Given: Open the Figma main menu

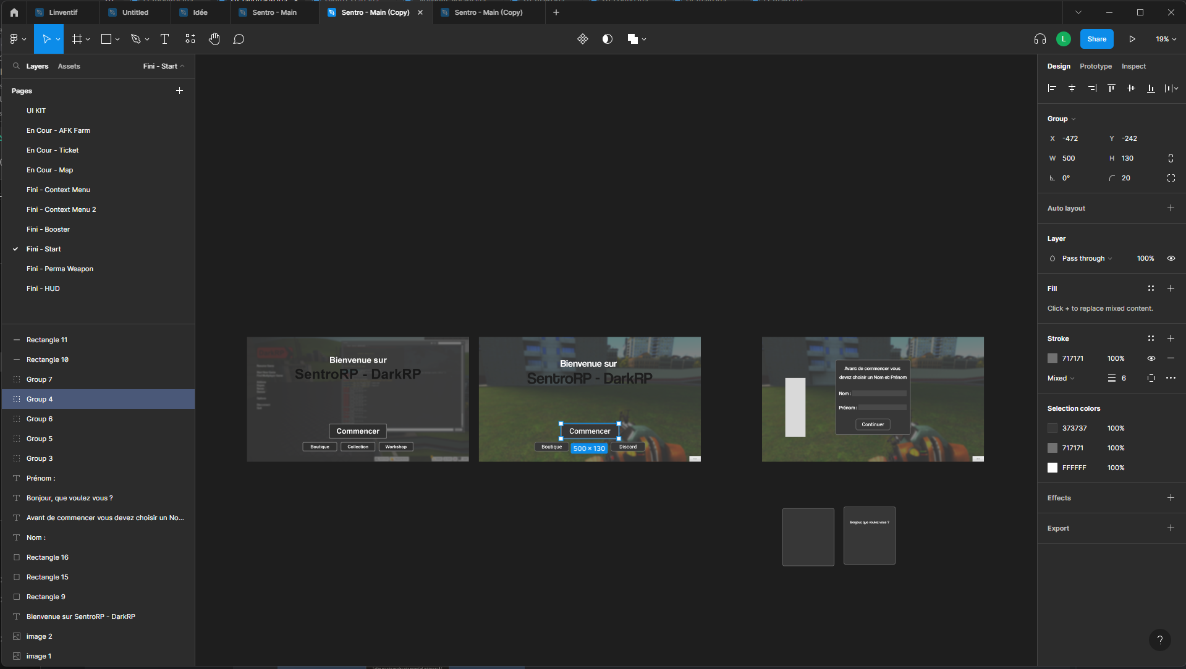Looking at the screenshot, I should (14, 39).
